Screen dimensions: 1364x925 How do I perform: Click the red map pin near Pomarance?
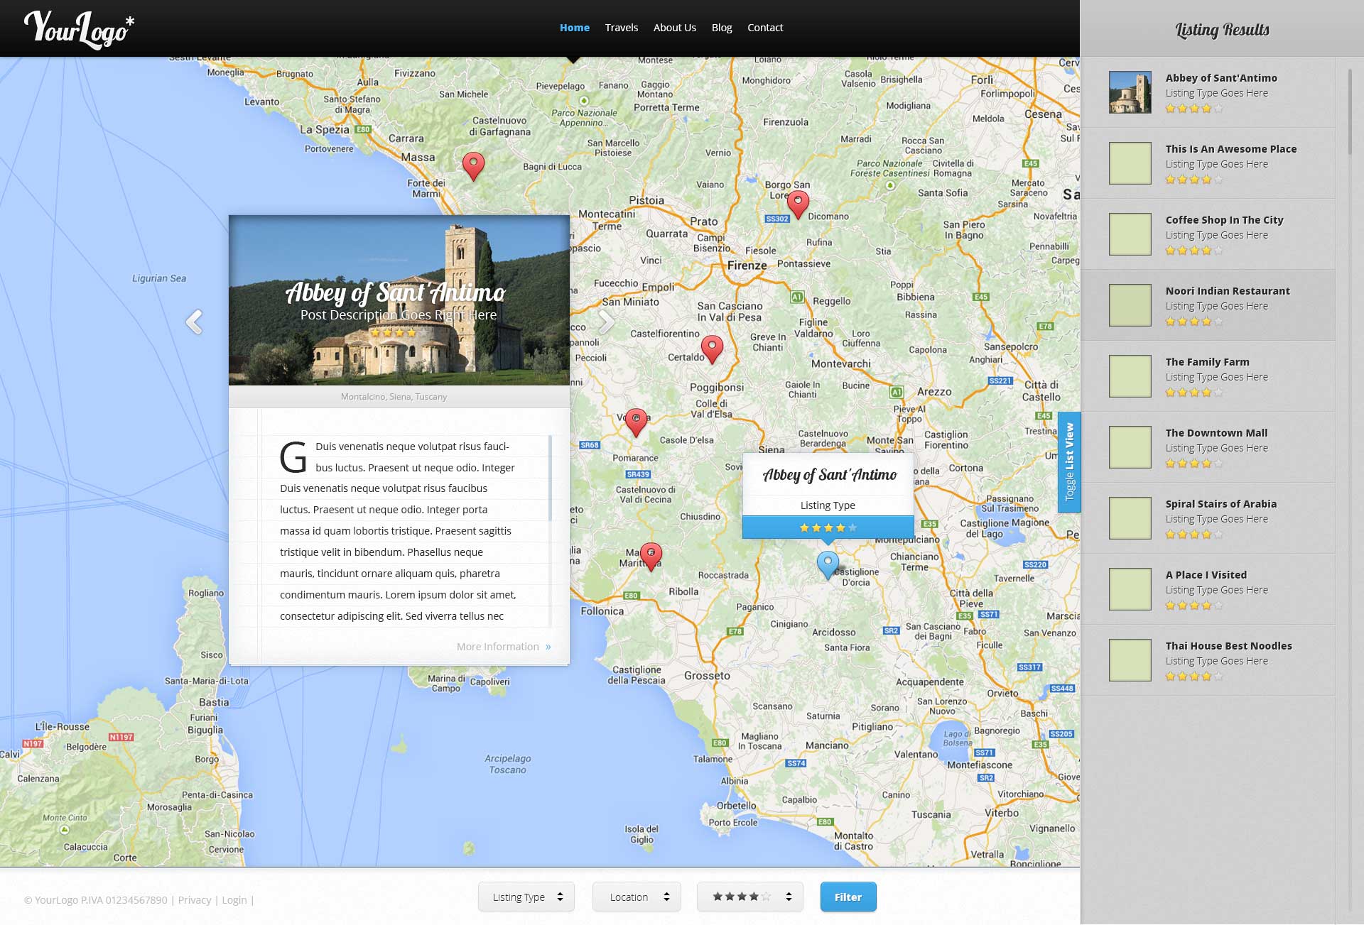(x=636, y=421)
